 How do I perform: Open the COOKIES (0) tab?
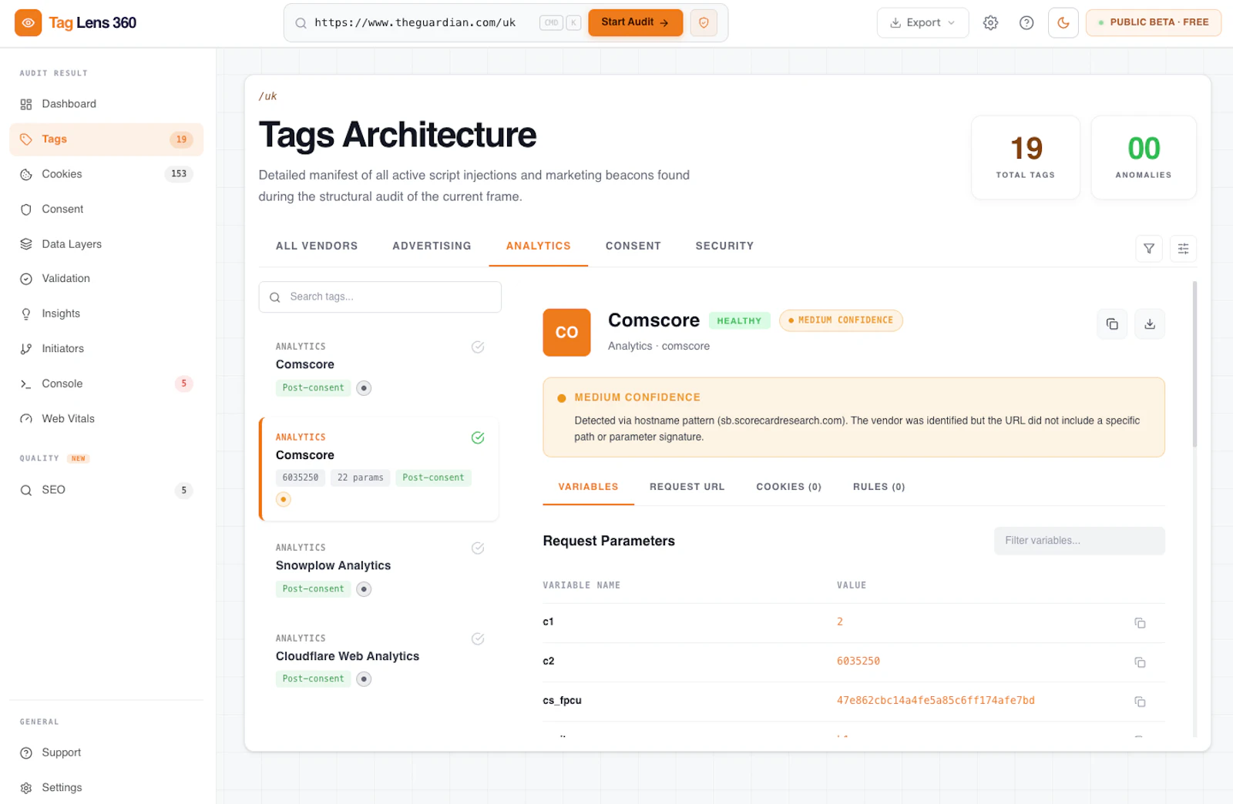click(789, 487)
